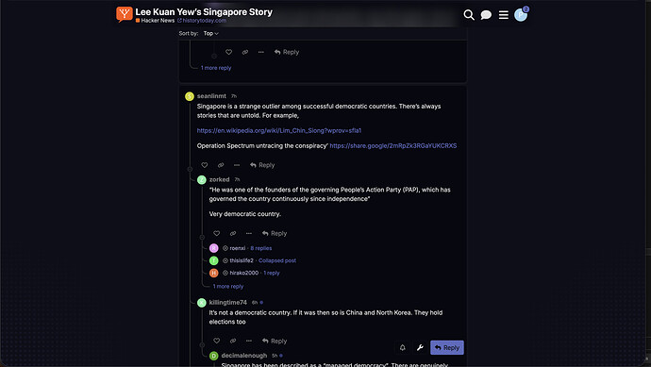The width and height of the screenshot is (651, 367).
Task: Open killingtime74's username profile
Action: coord(228,302)
